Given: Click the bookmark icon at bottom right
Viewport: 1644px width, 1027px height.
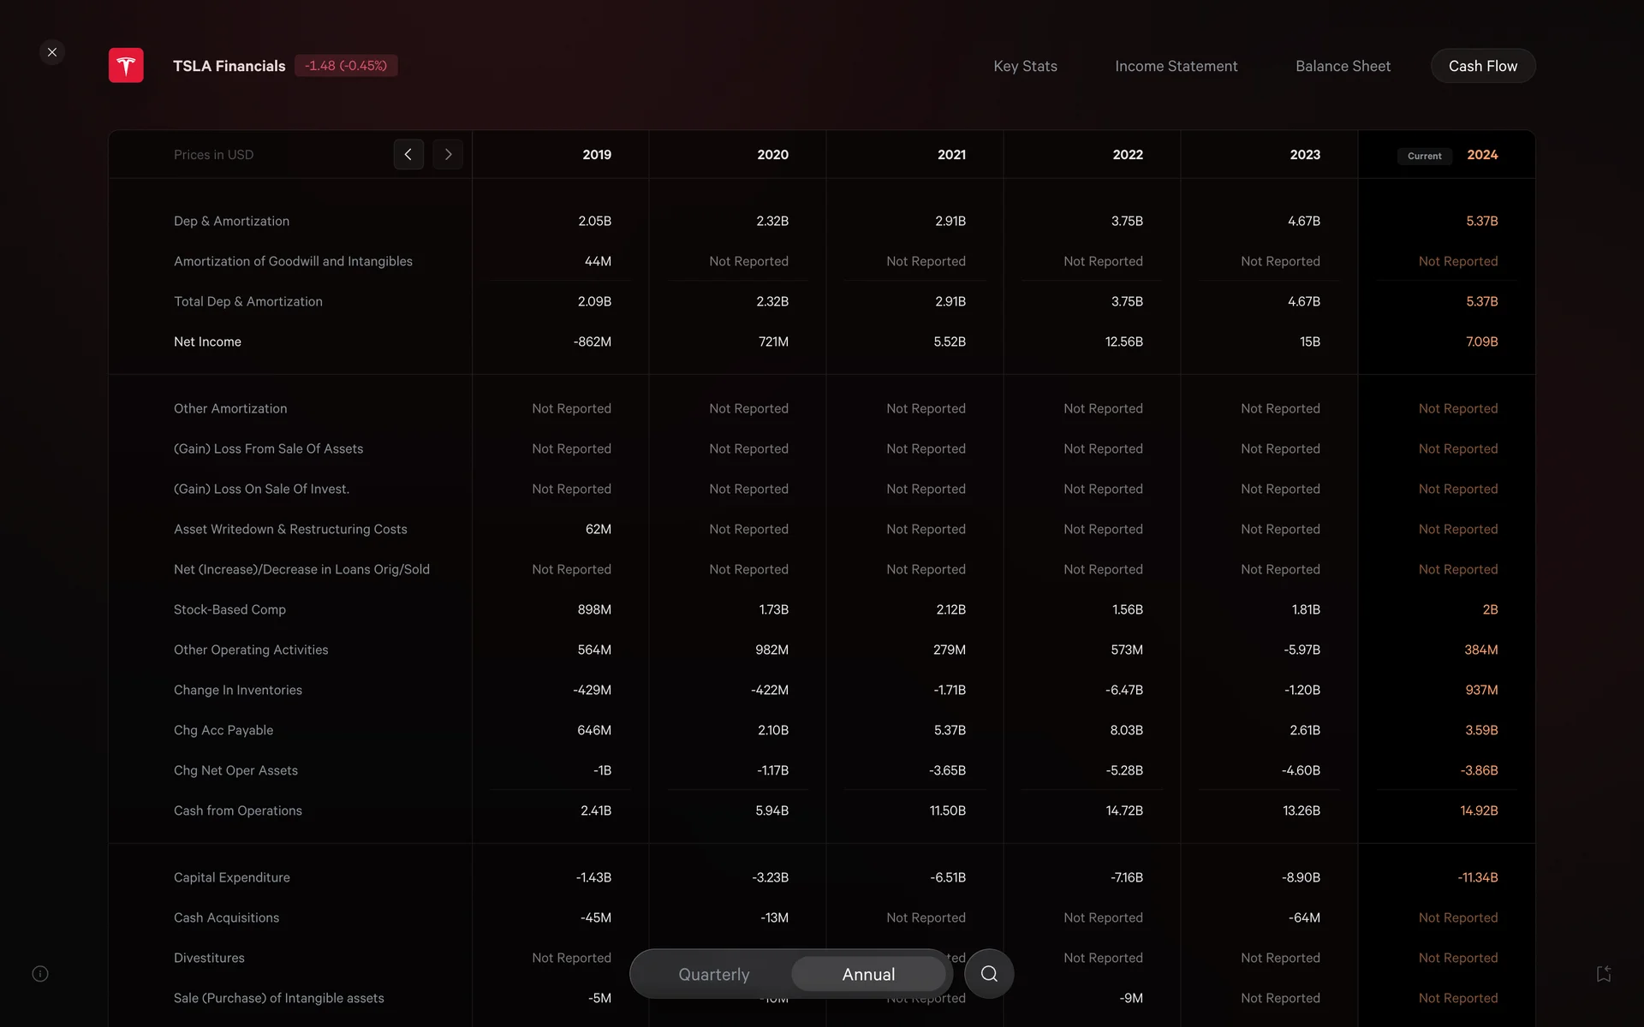Looking at the screenshot, I should 1604,974.
